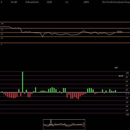
Task: Click the tallest green MR histogram bar
Action: coord(23,82)
